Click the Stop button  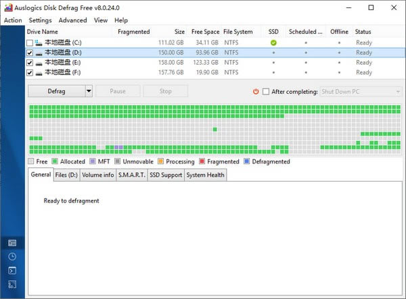click(x=166, y=91)
